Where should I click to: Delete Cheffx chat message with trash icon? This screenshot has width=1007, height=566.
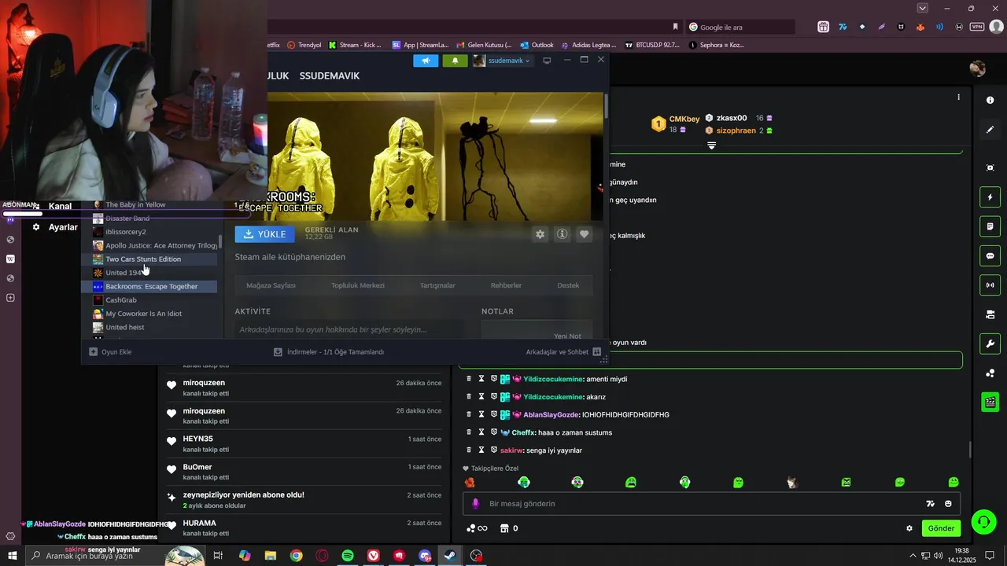click(469, 432)
